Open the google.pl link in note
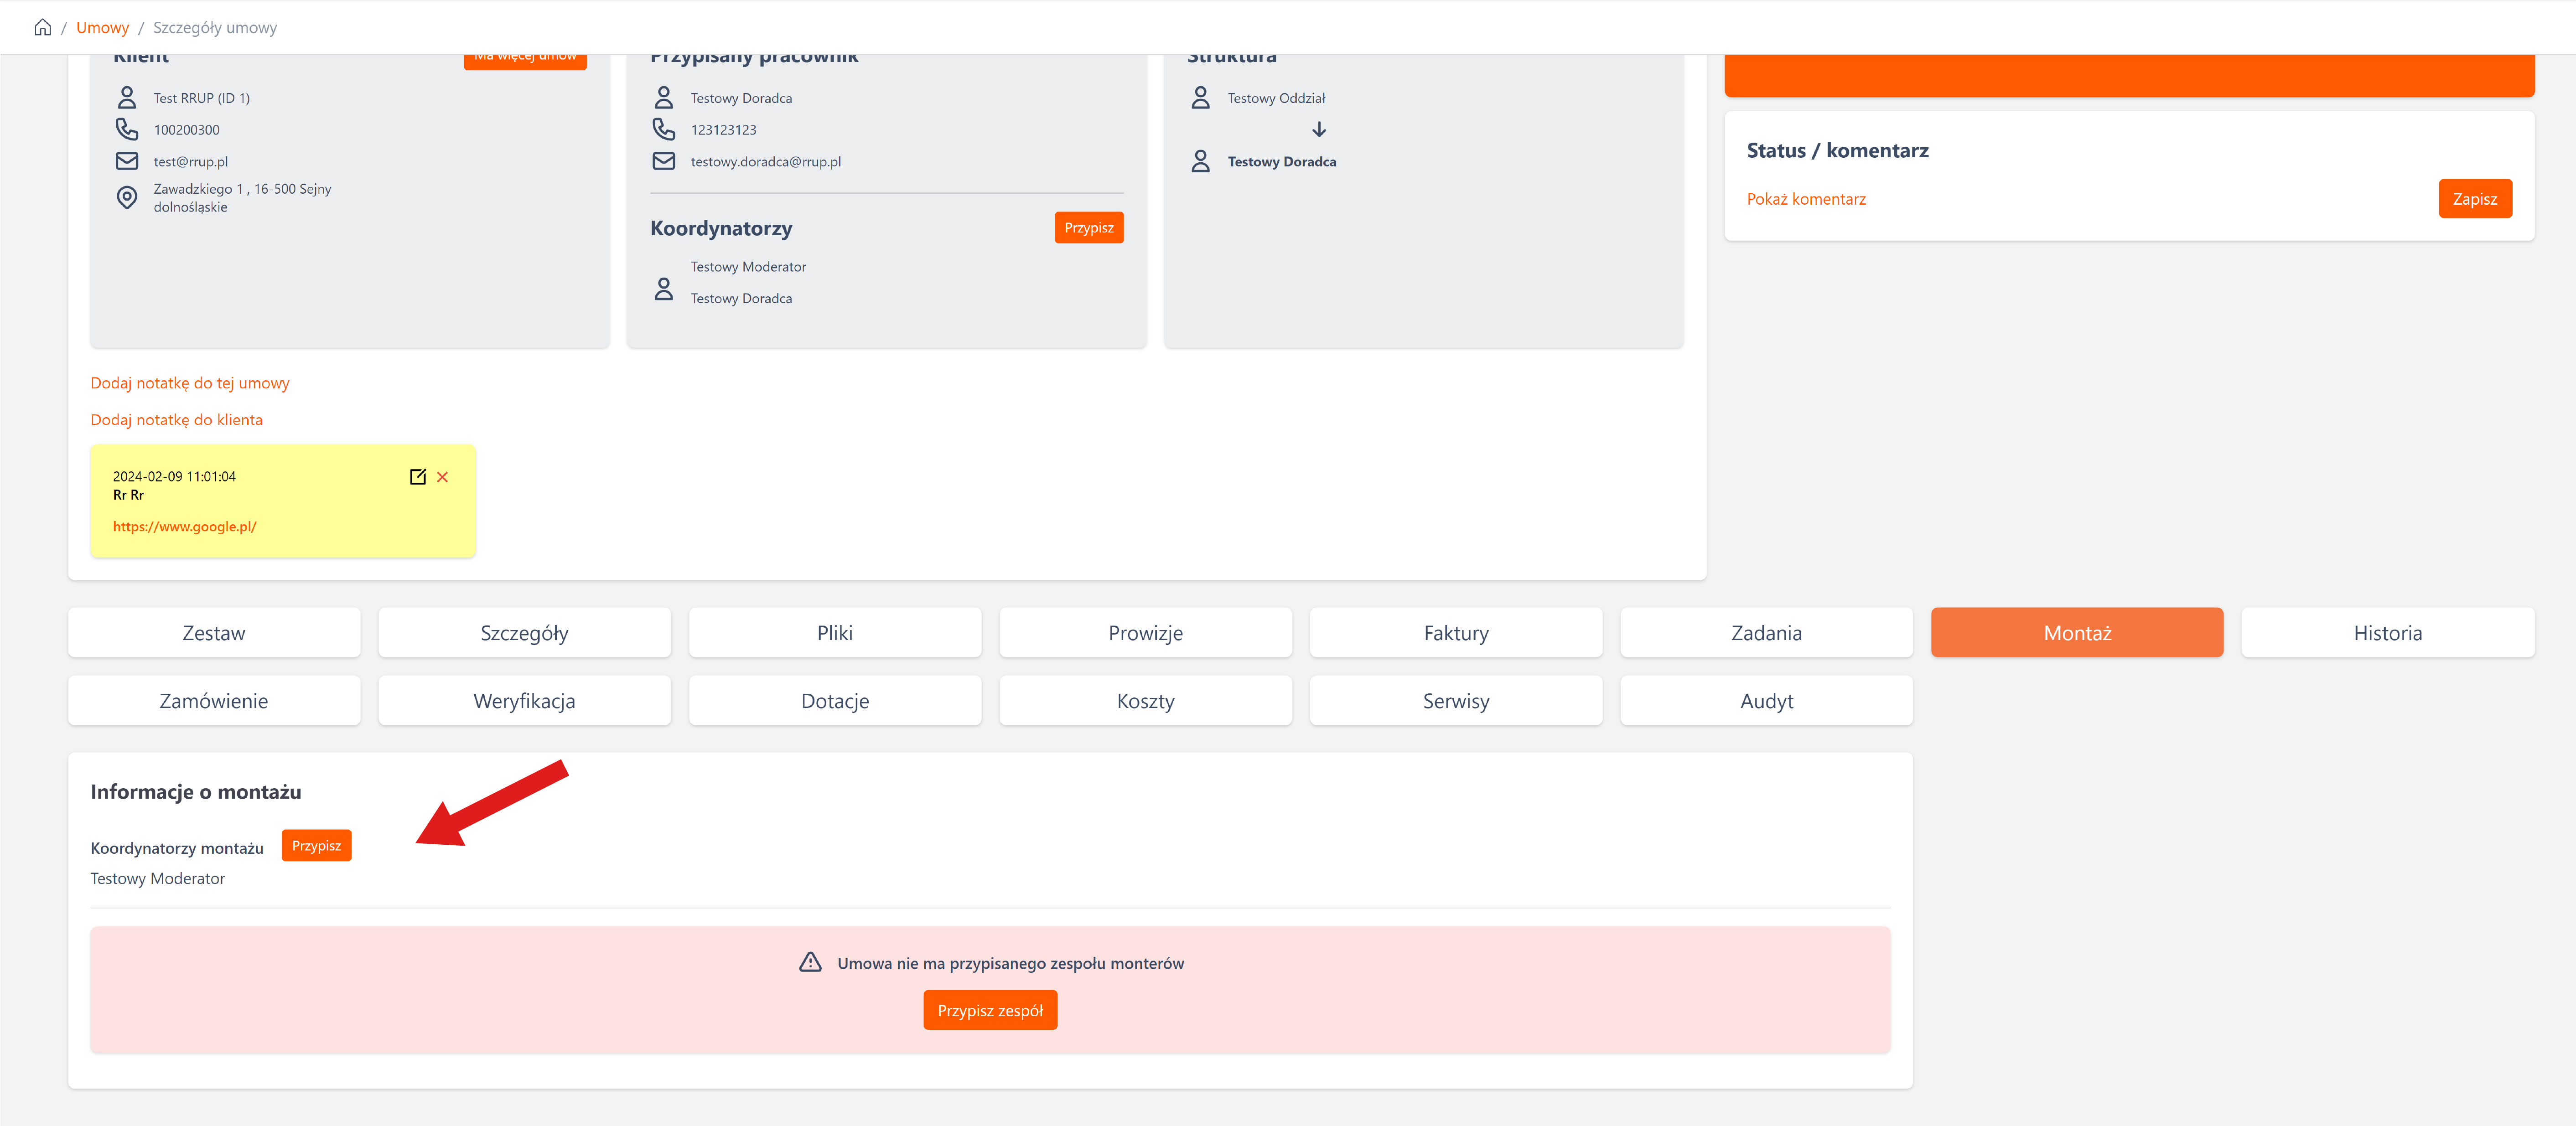The width and height of the screenshot is (2576, 1126). pos(185,526)
